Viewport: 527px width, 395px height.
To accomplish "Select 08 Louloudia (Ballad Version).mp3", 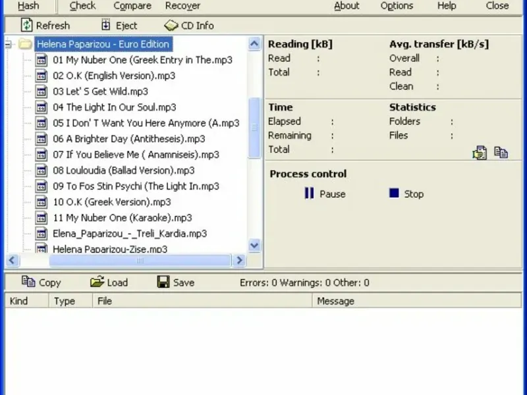I will [124, 171].
